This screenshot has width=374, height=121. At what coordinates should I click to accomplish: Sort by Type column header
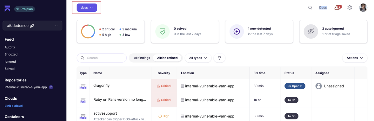tap(83, 73)
